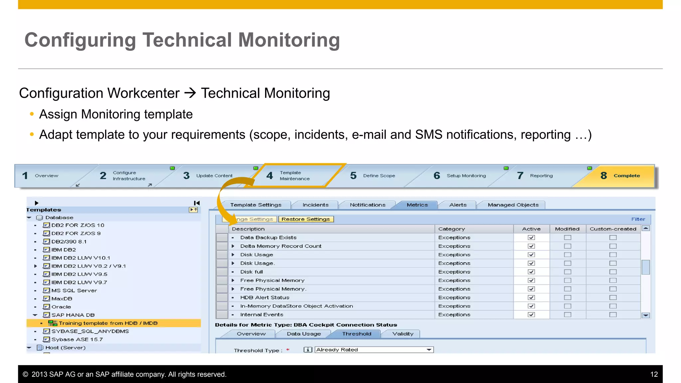Image resolution: width=681 pixels, height=383 pixels.
Task: Click the MaxDB template icon
Action: coord(47,299)
